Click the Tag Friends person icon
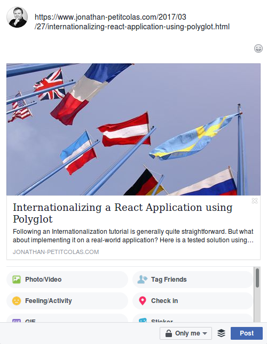 tap(142, 280)
